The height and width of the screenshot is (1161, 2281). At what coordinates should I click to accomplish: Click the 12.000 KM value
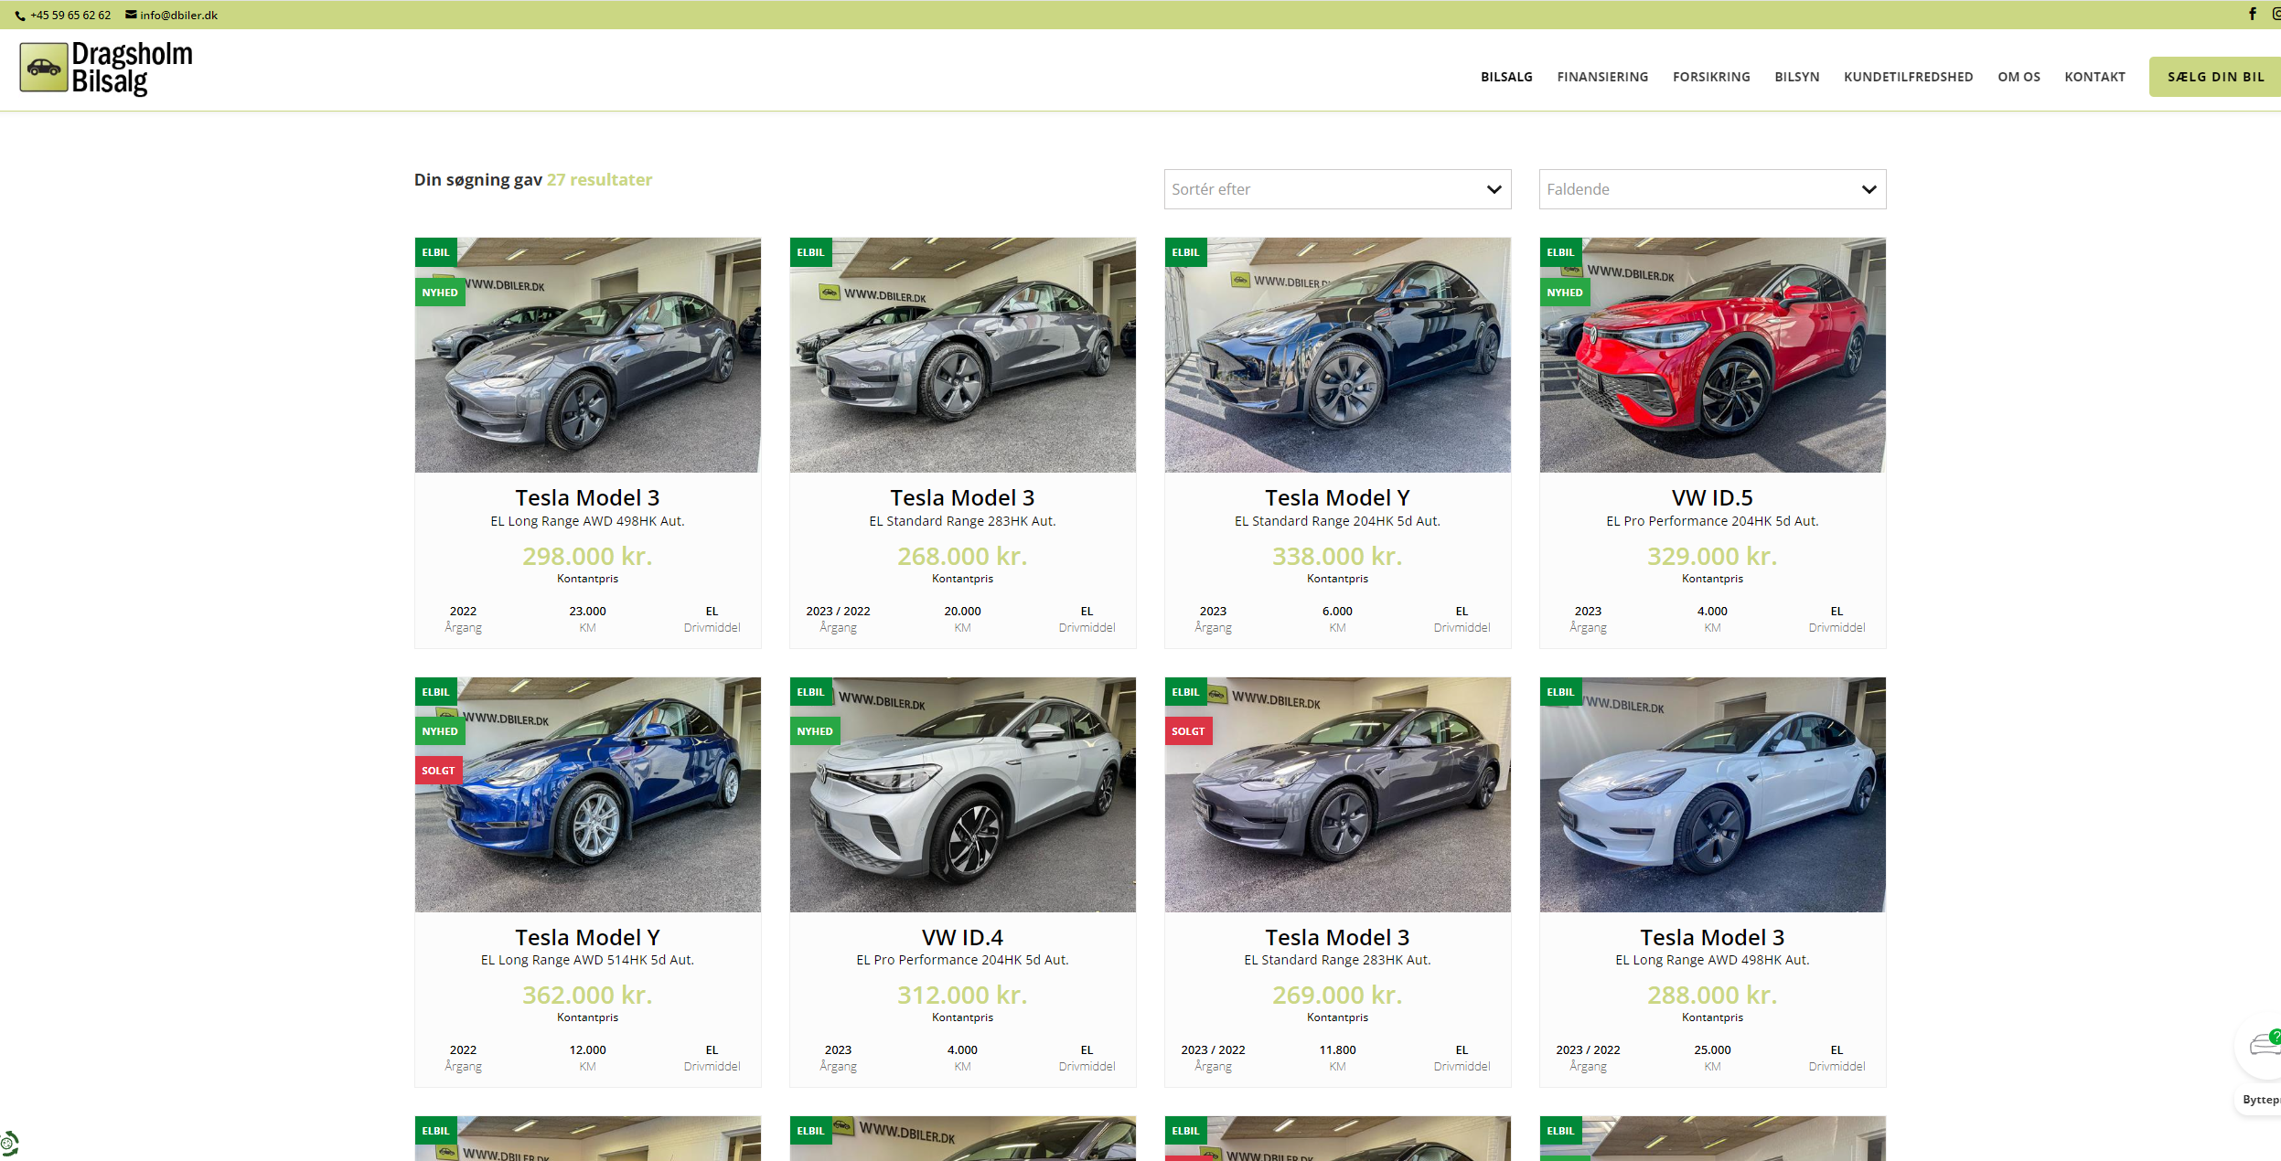[x=587, y=1049]
